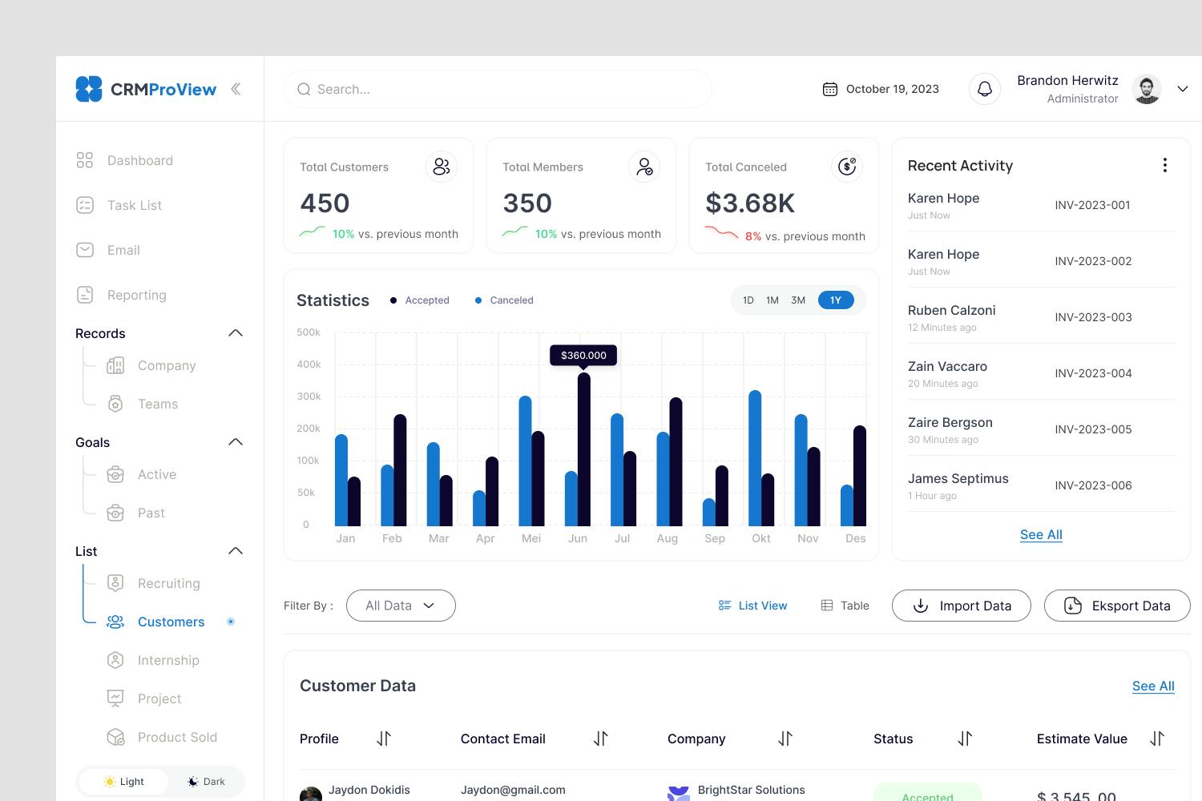This screenshot has height=801, width=1202.
Task: Open notifications bell icon
Action: tap(985, 89)
